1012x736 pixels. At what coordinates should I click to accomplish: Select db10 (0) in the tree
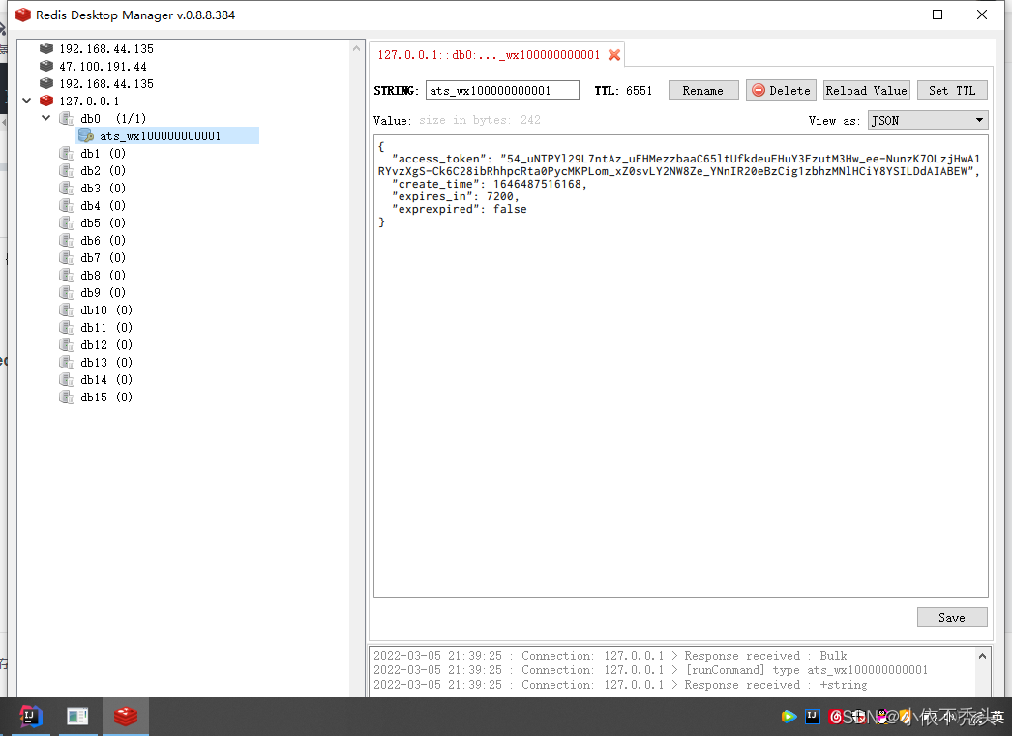coord(106,309)
